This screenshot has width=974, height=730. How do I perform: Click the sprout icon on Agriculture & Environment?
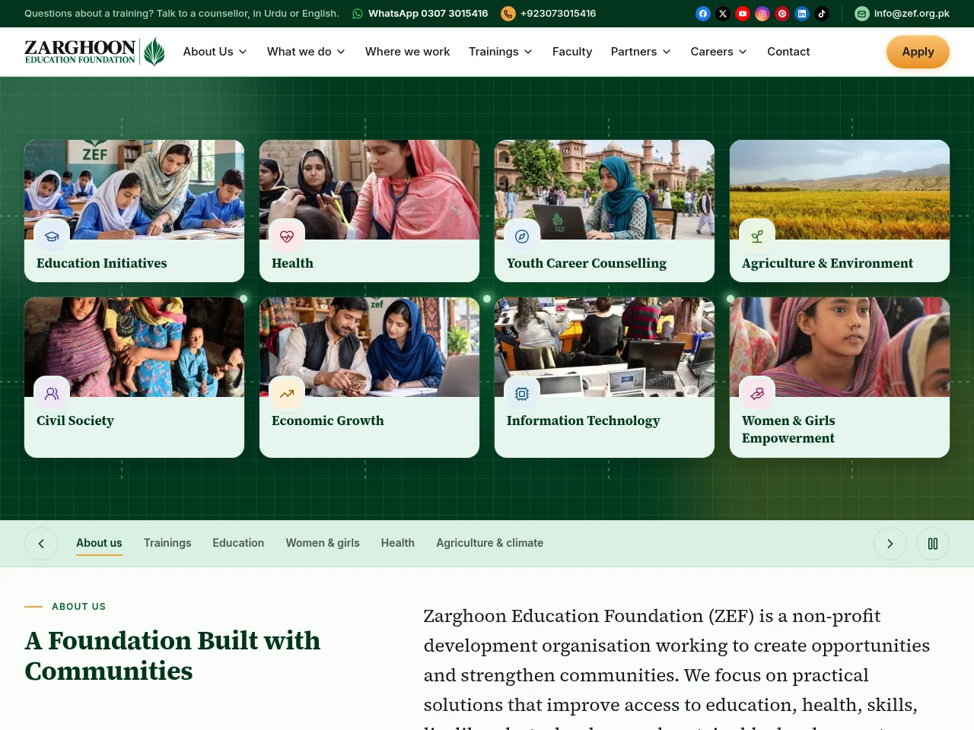(x=757, y=236)
